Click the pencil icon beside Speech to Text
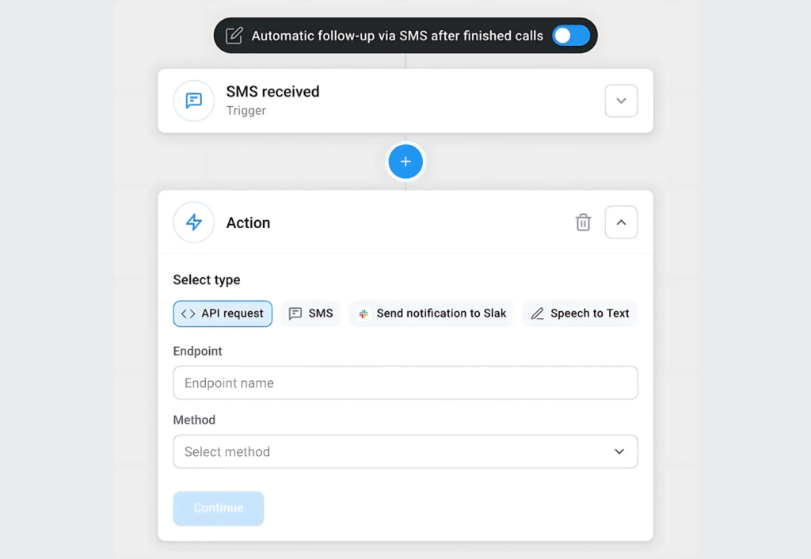 [538, 314]
